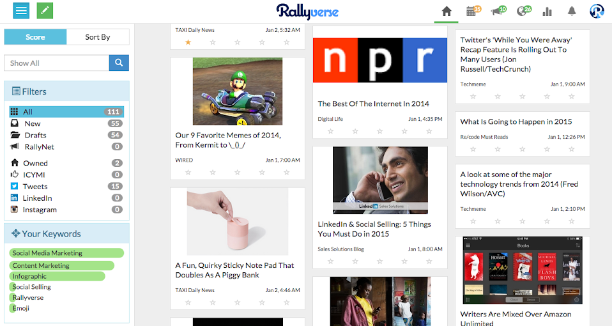Go to the home icon tab
Image resolution: width=612 pixels, height=326 pixels.
[x=447, y=12]
